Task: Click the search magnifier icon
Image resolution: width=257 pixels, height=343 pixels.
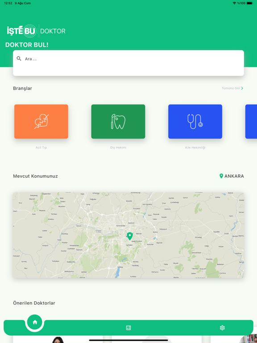Action: coord(19,59)
